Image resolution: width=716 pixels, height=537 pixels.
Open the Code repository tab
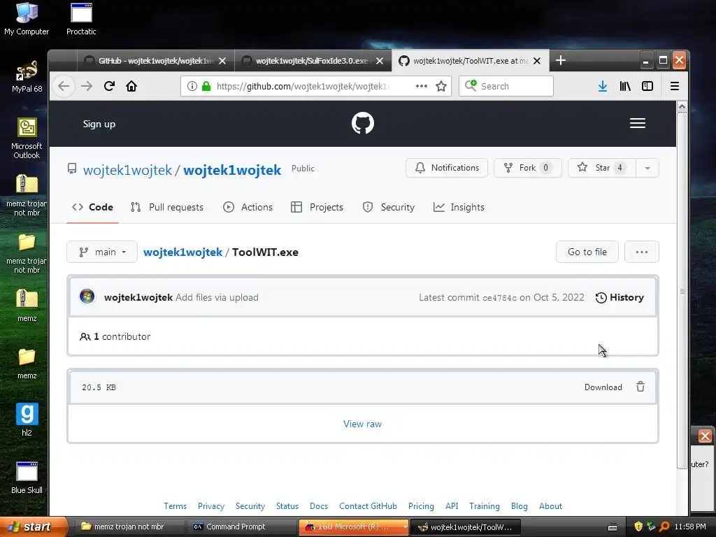pyautogui.click(x=93, y=207)
